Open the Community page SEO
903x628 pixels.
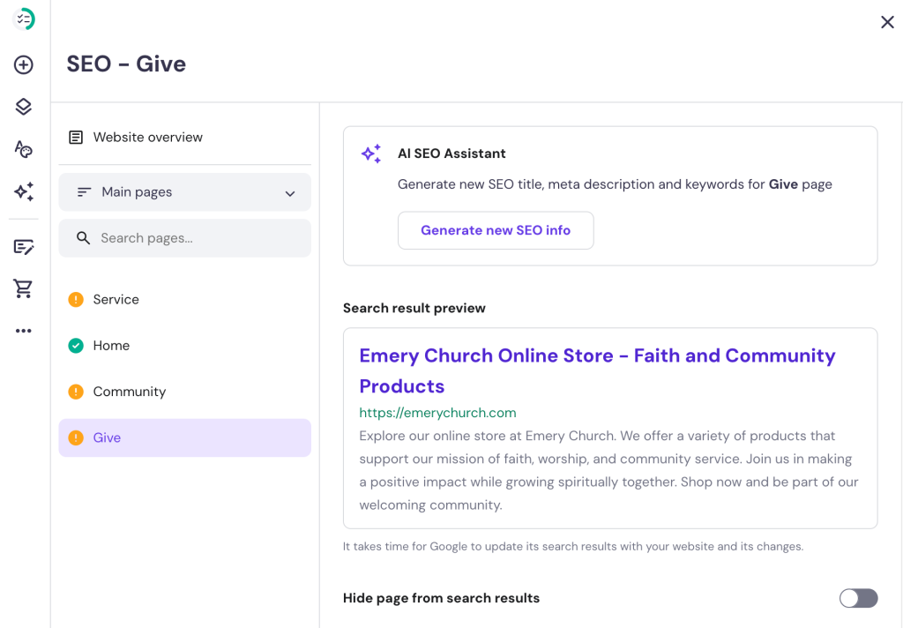(130, 392)
